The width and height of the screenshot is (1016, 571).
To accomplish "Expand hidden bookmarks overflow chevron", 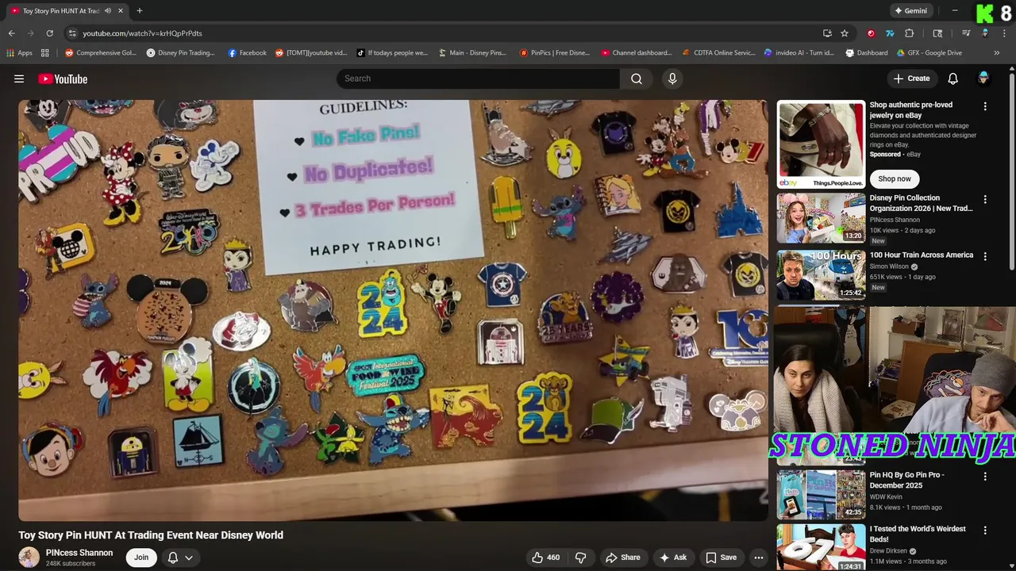I will [997, 53].
